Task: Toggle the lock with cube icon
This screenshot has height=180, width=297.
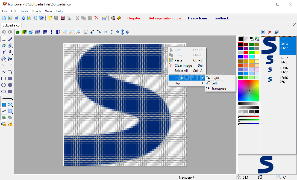Action: click(x=4, y=124)
